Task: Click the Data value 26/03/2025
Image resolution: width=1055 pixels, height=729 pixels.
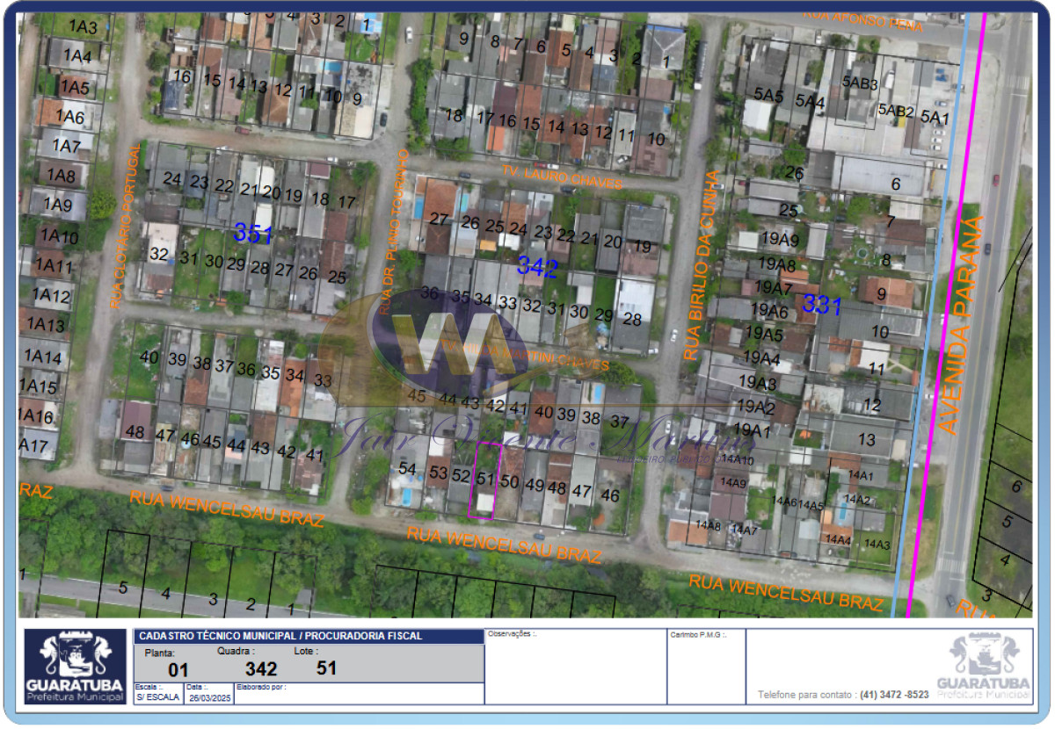Action: (207, 698)
